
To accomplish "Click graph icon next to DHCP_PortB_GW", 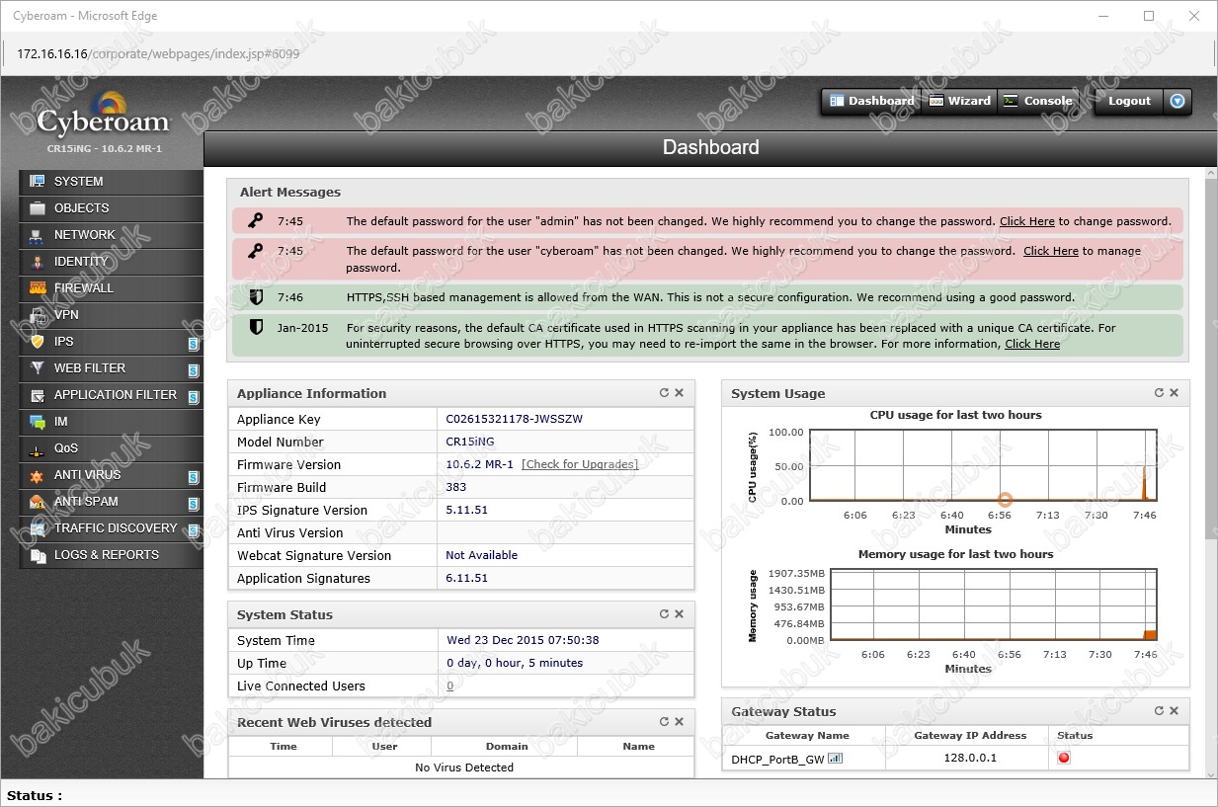I will tap(836, 759).
